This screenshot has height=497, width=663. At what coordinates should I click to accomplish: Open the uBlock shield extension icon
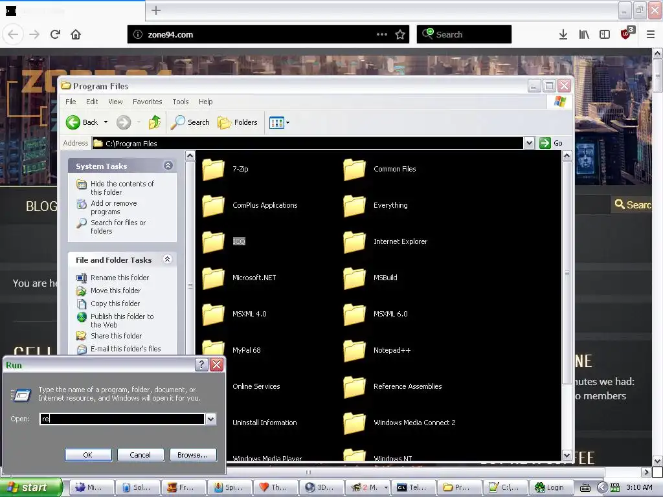[x=626, y=34]
